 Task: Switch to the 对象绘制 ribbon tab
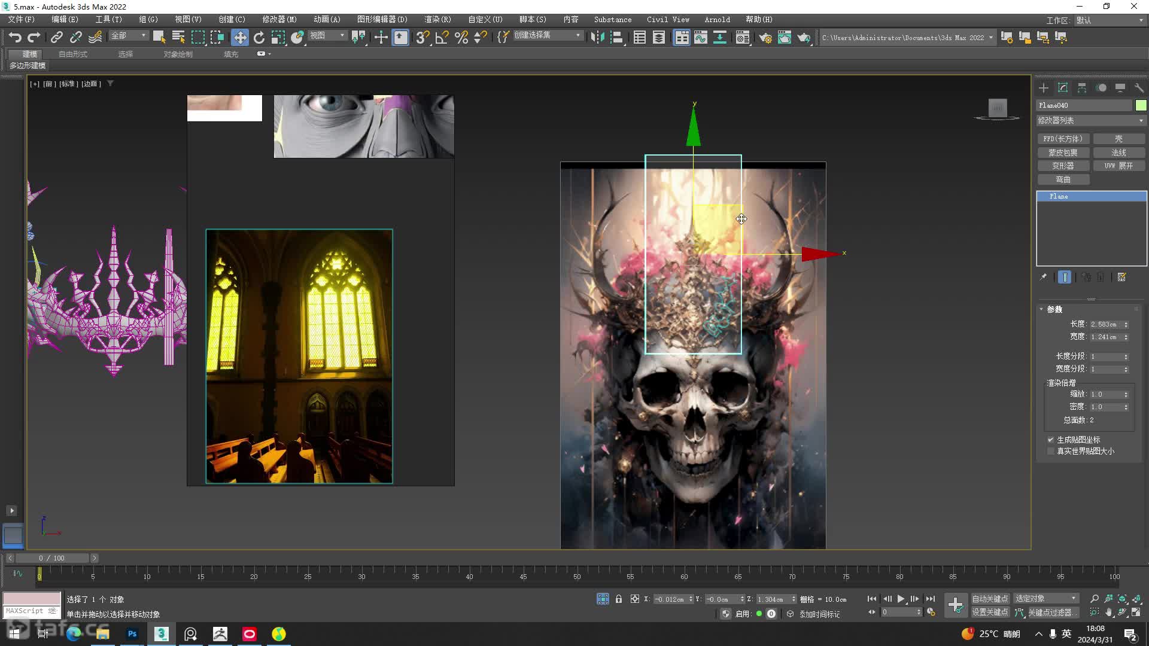point(178,54)
